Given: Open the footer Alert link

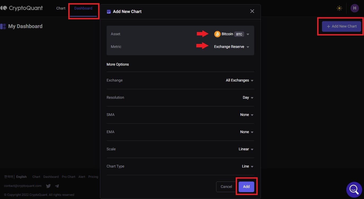Looking at the screenshot, I should point(82,177).
